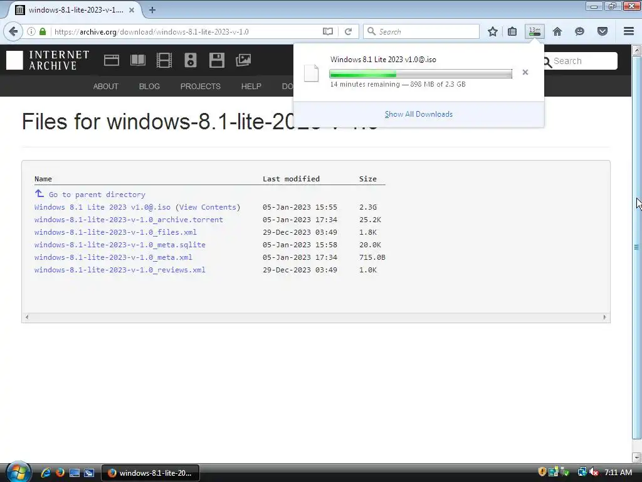
Task: Open Windows Start orb
Action: coord(18,472)
